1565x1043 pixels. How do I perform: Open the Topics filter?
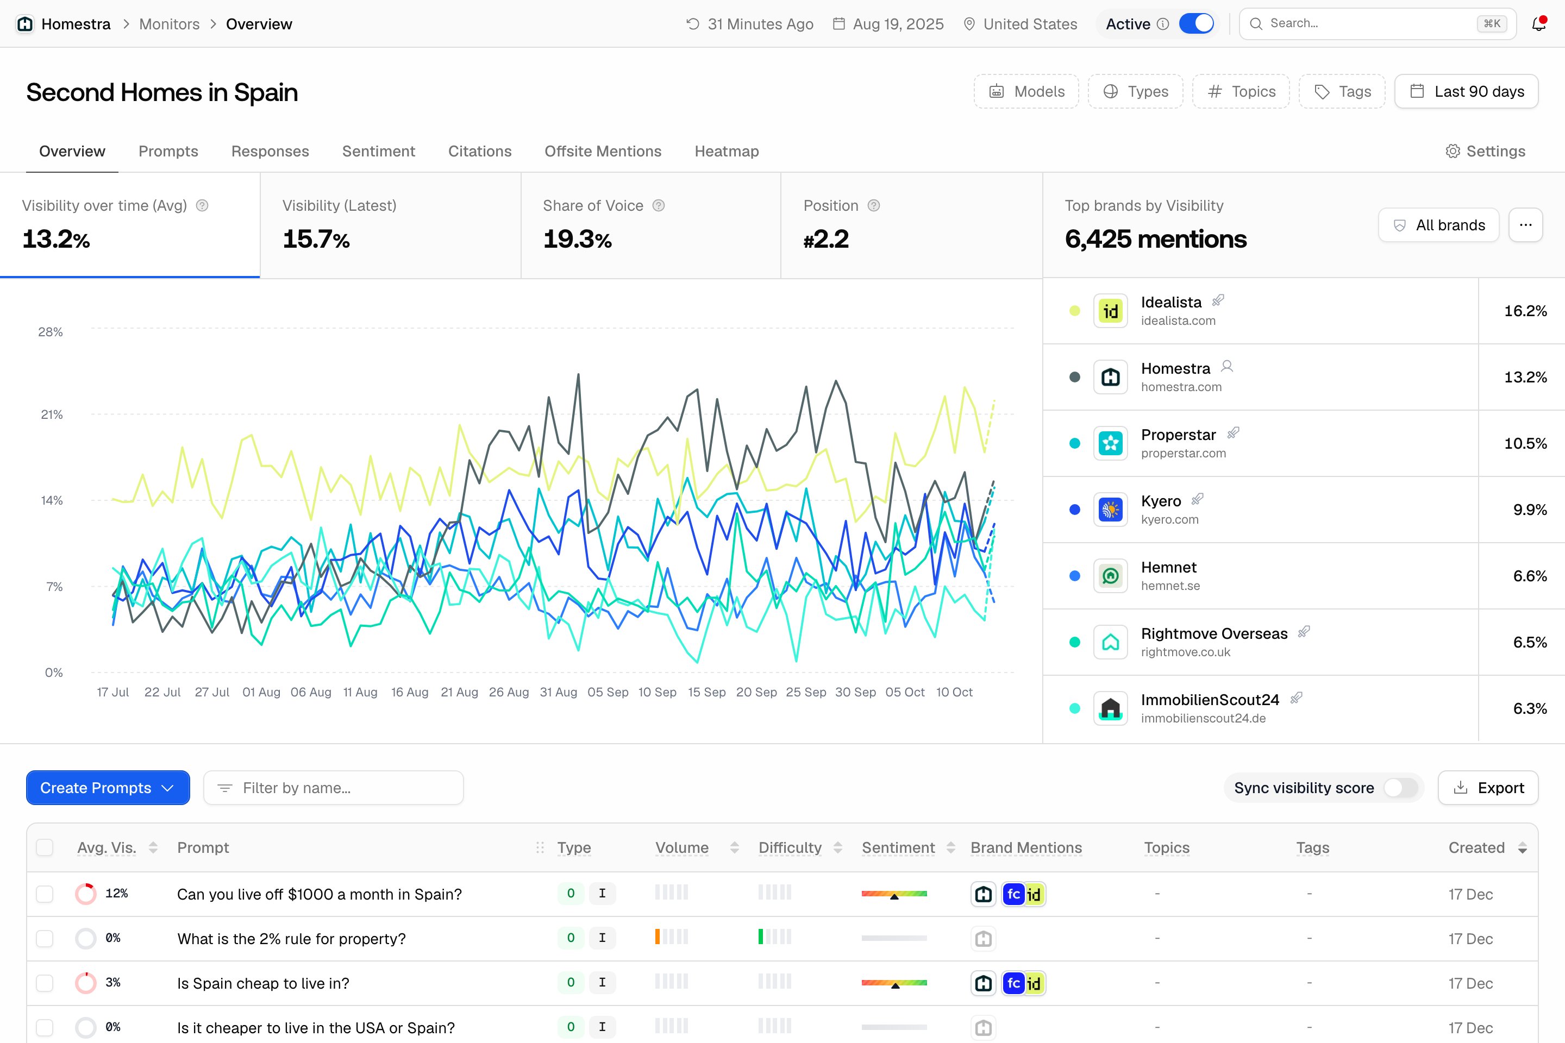pyautogui.click(x=1241, y=91)
